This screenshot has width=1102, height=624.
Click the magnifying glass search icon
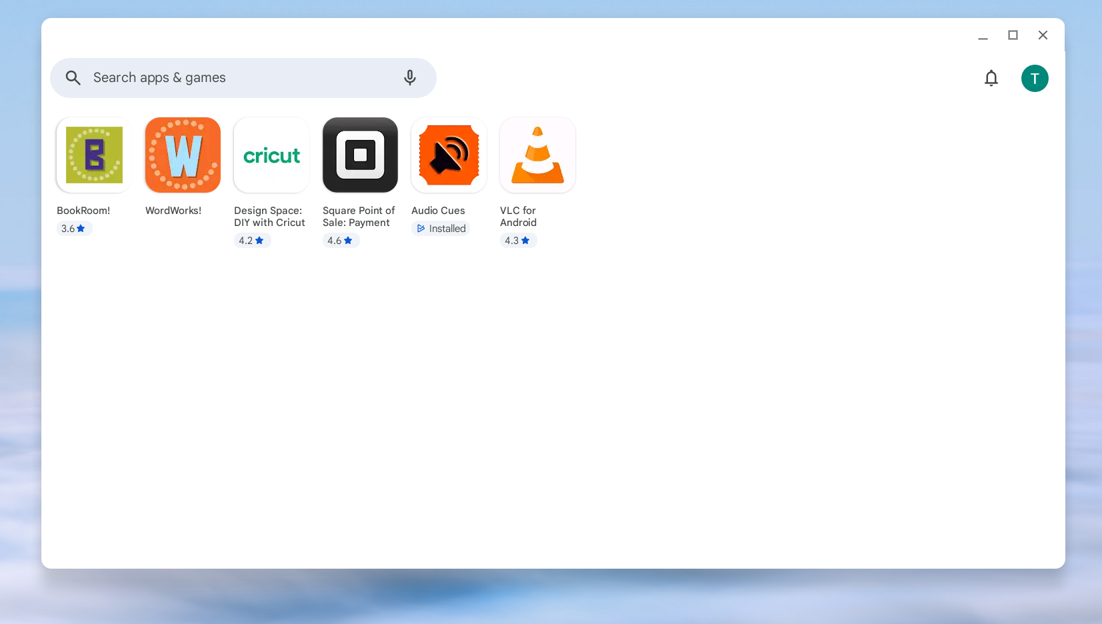(73, 78)
